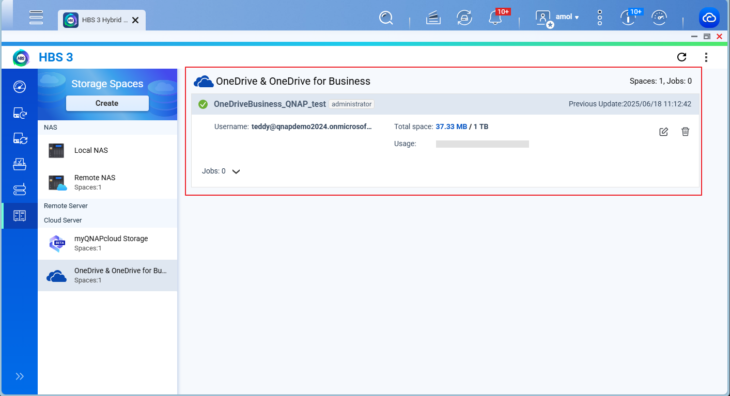730x396 pixels.
Task: Open the QTS main hamburger menu
Action: tap(36, 17)
